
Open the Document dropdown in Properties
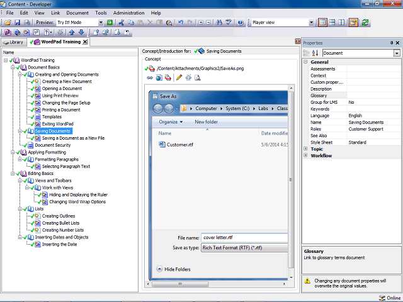[x=397, y=53]
